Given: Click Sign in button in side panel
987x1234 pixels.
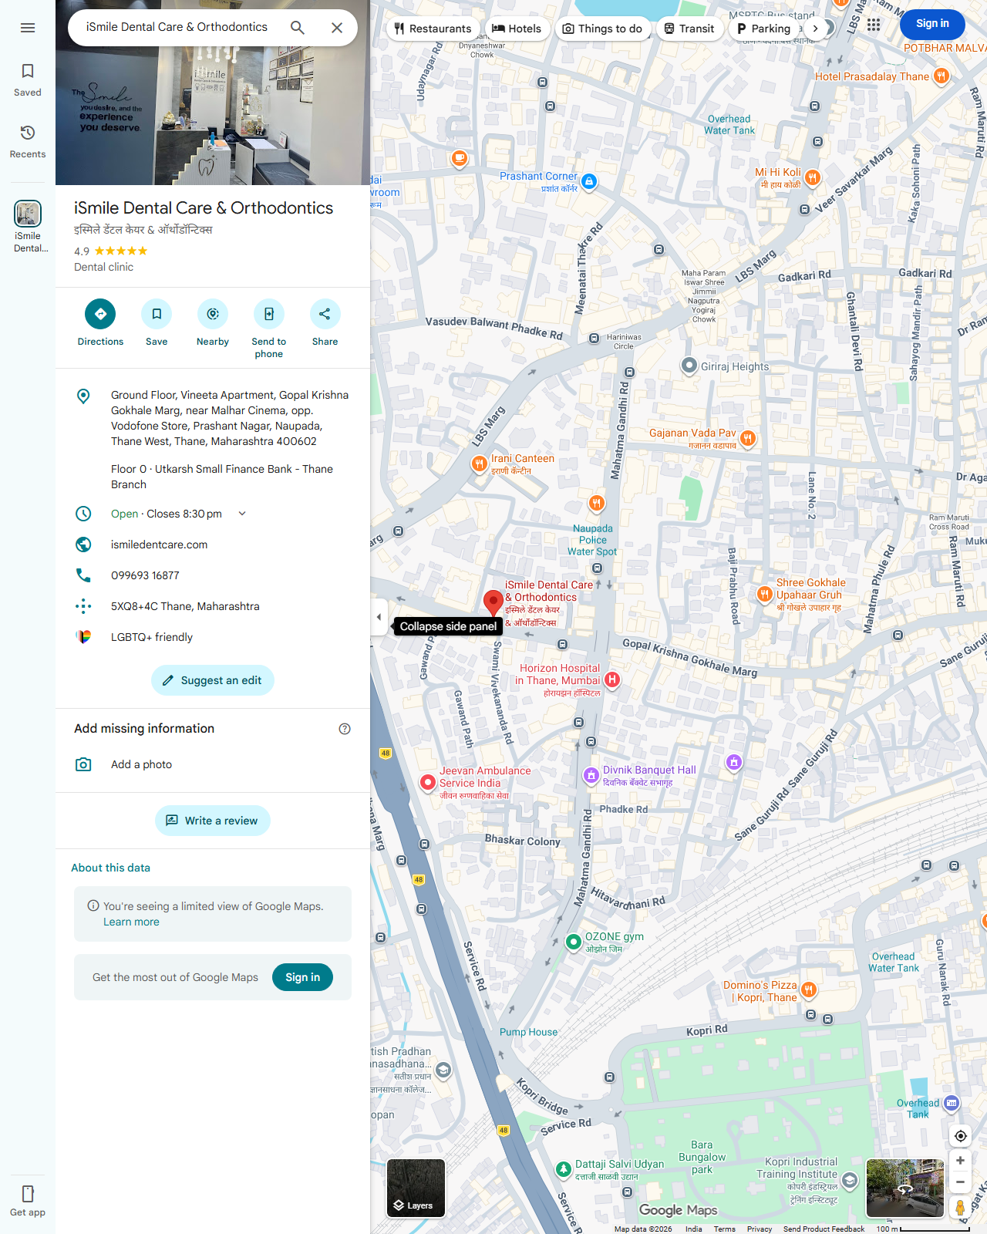Looking at the screenshot, I should tap(302, 977).
